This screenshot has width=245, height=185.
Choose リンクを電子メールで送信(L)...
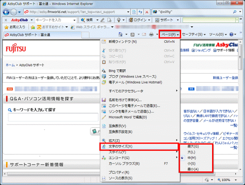click(140, 112)
